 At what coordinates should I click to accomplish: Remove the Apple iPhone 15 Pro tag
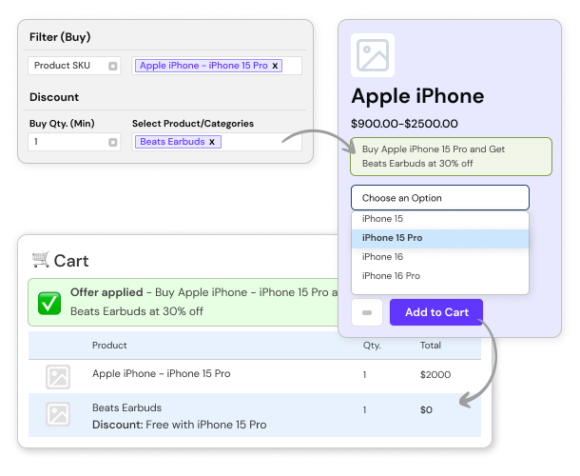[276, 66]
